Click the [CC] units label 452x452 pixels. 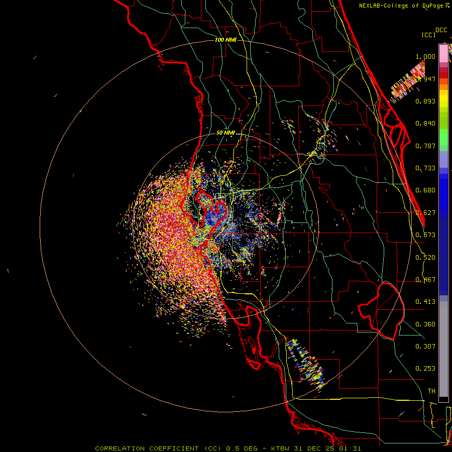pyautogui.click(x=428, y=35)
